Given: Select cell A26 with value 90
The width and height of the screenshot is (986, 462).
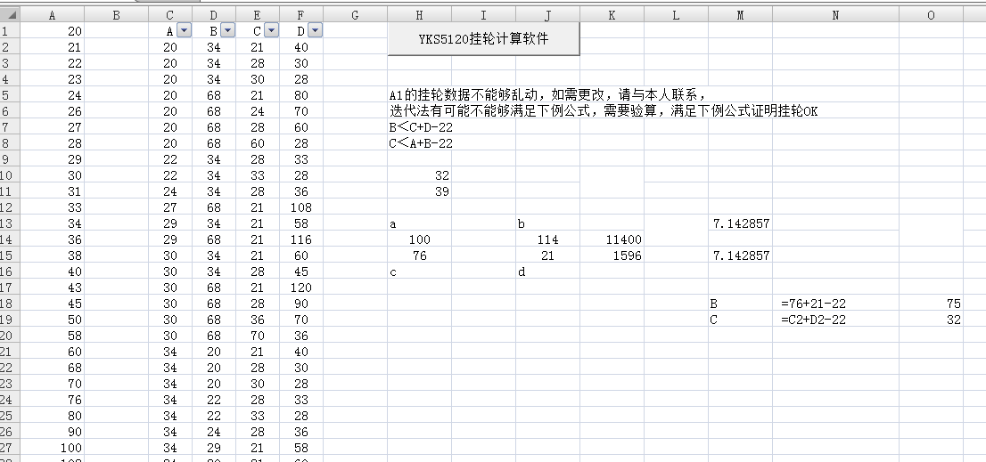Looking at the screenshot, I should (x=53, y=432).
